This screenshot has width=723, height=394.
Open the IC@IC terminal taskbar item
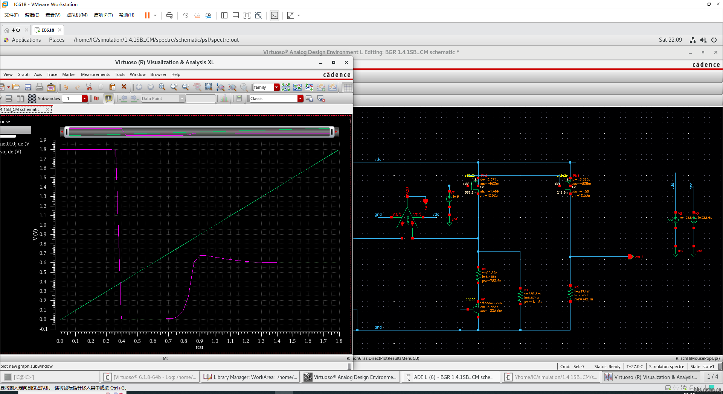click(50, 377)
